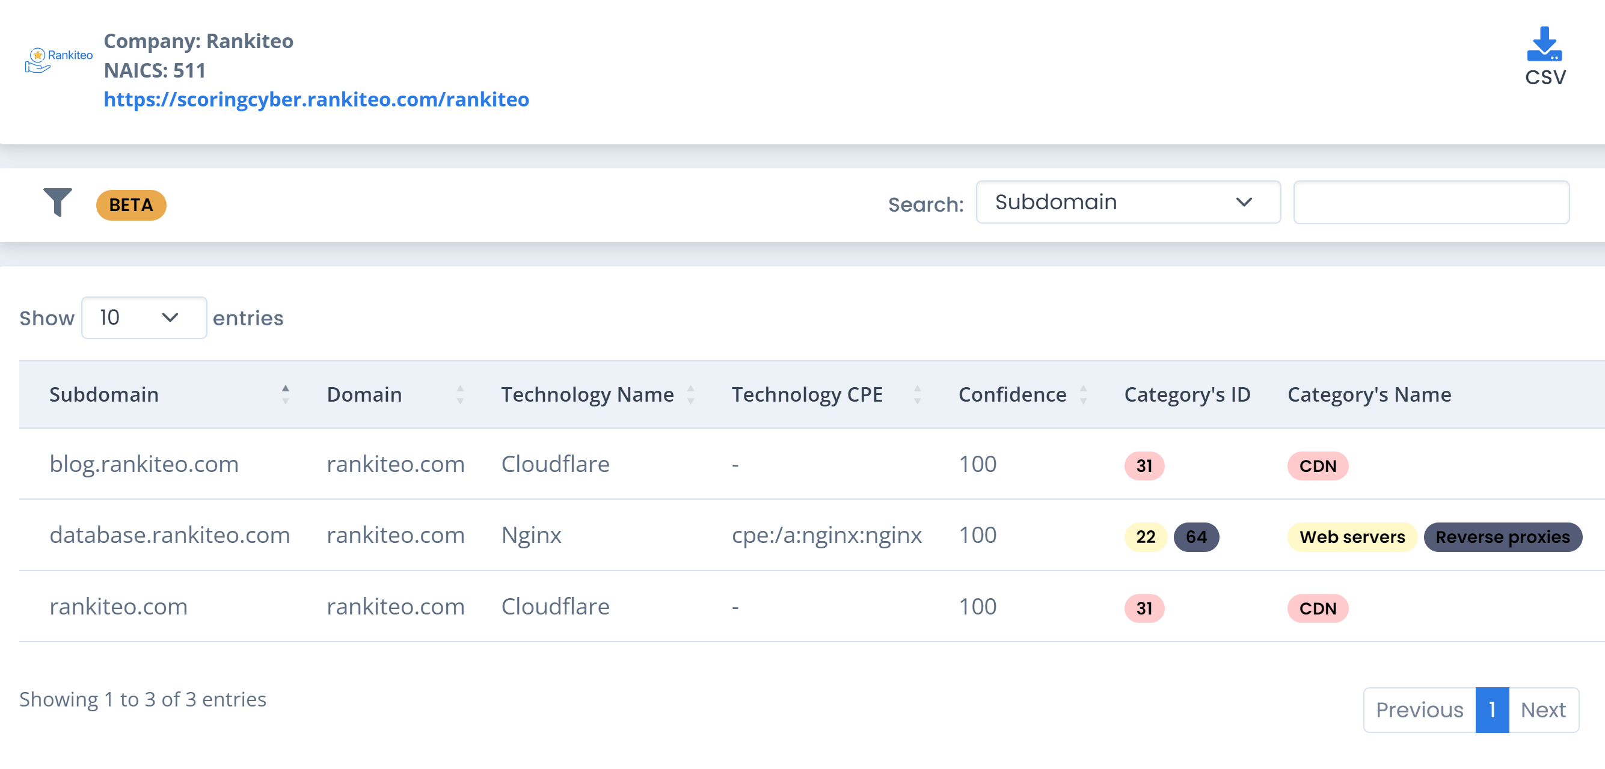Click the Web servers category tag

coord(1351,536)
